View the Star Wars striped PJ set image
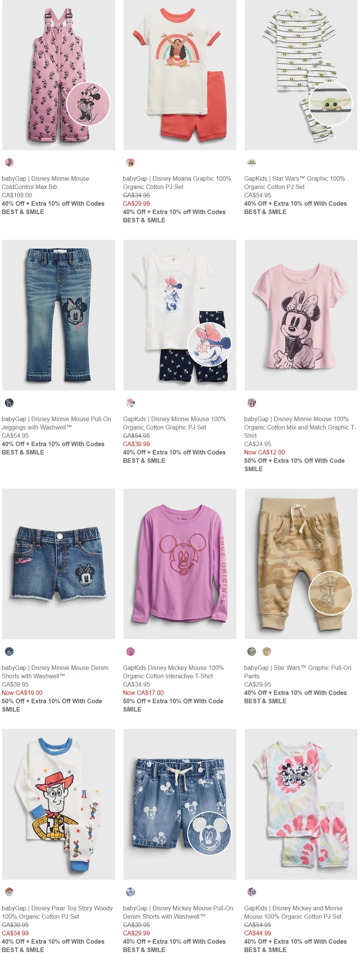 (x=301, y=75)
